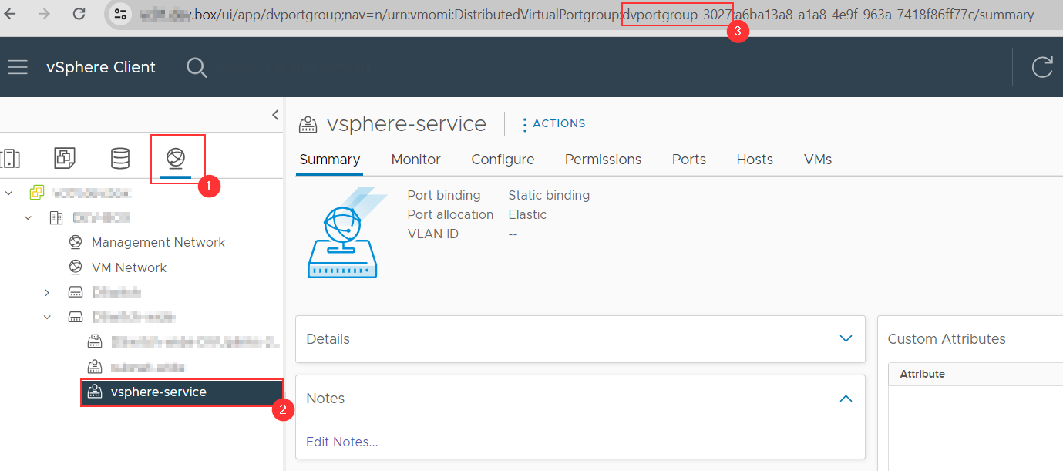Open the ACTIONS menu
This screenshot has width=1063, height=471.
553,123
